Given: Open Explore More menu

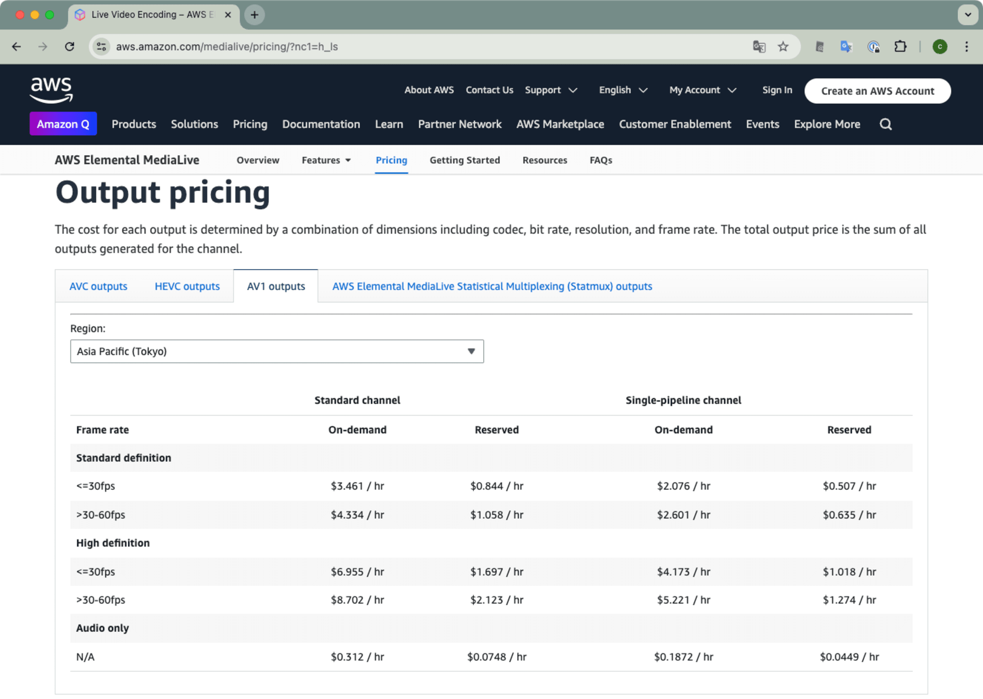Looking at the screenshot, I should [827, 124].
